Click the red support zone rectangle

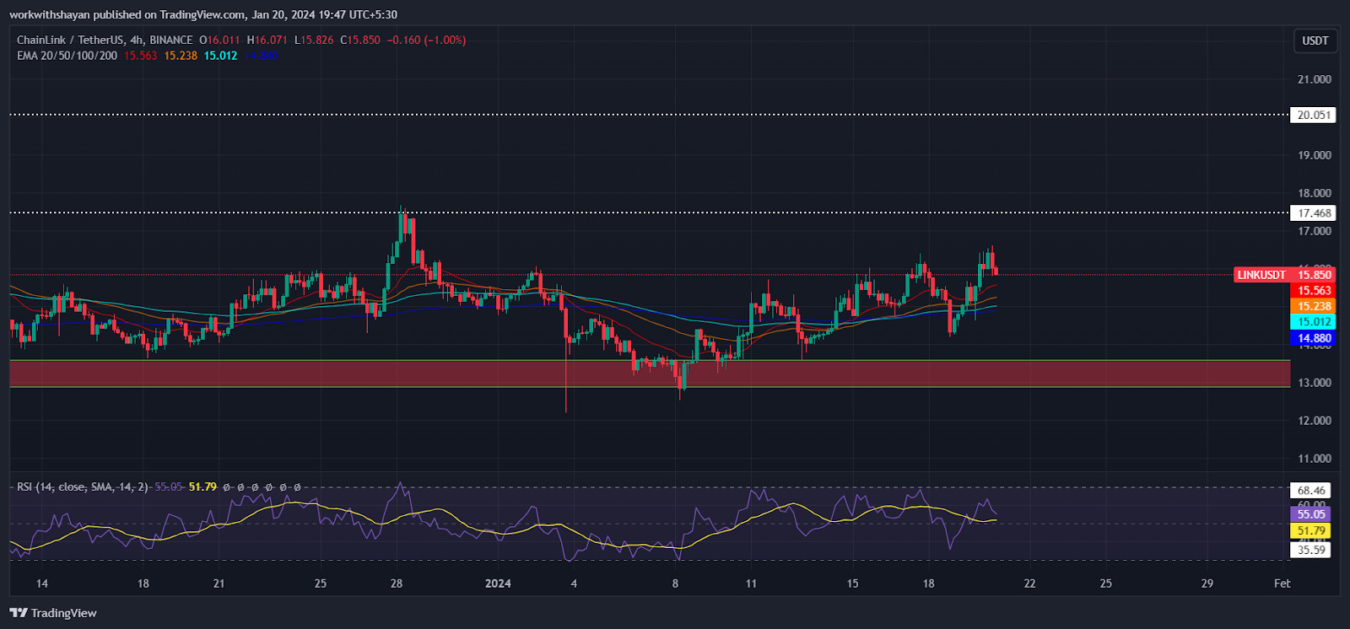[650, 374]
